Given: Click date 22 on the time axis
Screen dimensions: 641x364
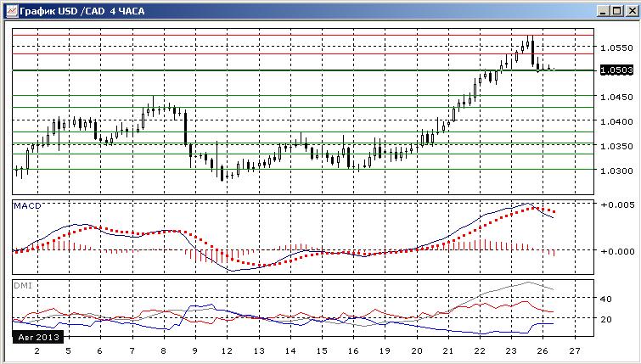Looking at the screenshot, I should tap(480, 351).
